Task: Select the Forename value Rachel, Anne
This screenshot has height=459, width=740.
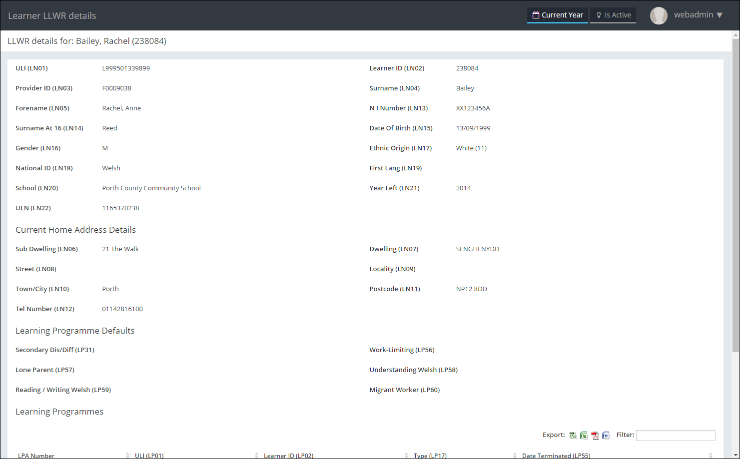Action: (x=121, y=108)
